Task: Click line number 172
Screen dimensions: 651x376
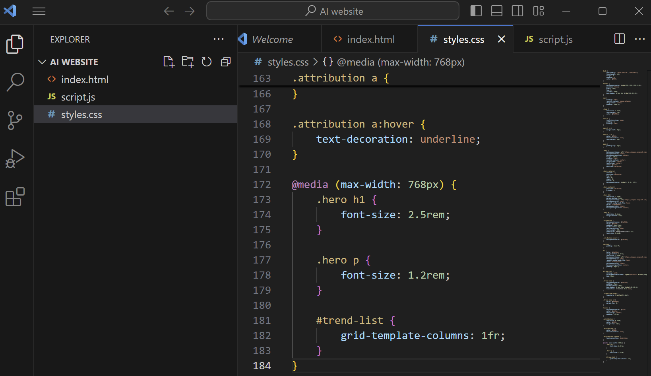Action: click(x=262, y=184)
